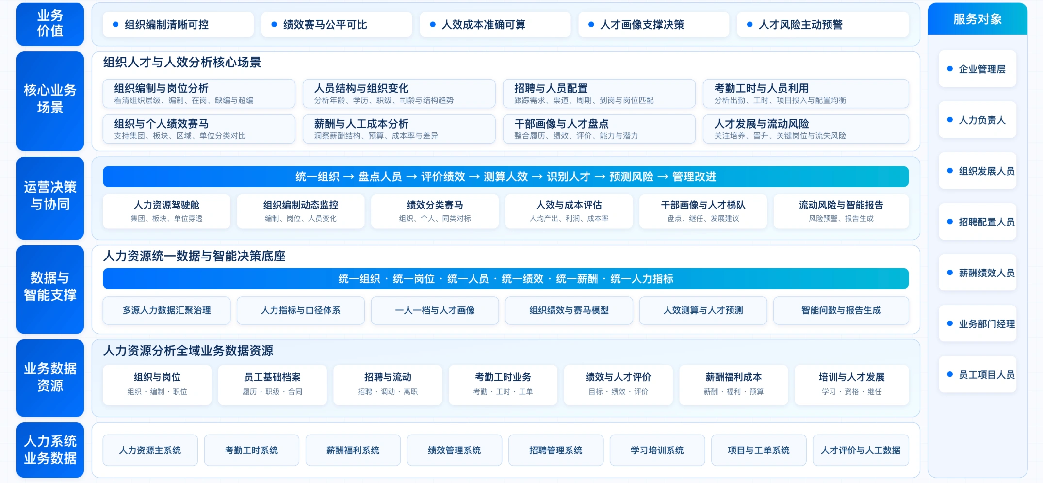The image size is (1043, 483).
Task: Open 干部画像与人才梯队 card
Action: tap(703, 211)
